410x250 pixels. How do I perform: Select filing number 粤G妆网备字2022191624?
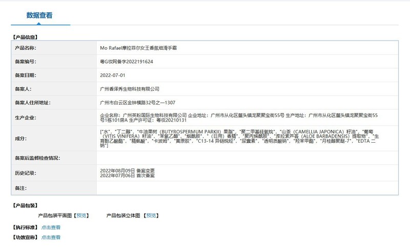pos(127,62)
